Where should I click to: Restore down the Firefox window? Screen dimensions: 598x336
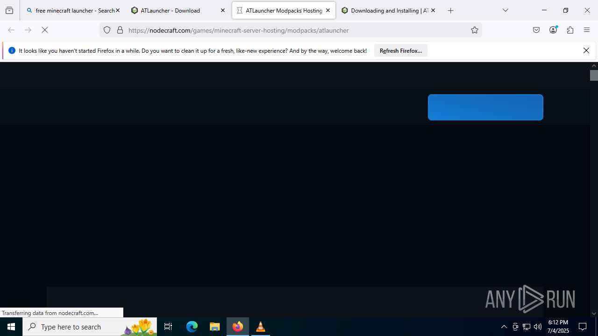[566, 10]
